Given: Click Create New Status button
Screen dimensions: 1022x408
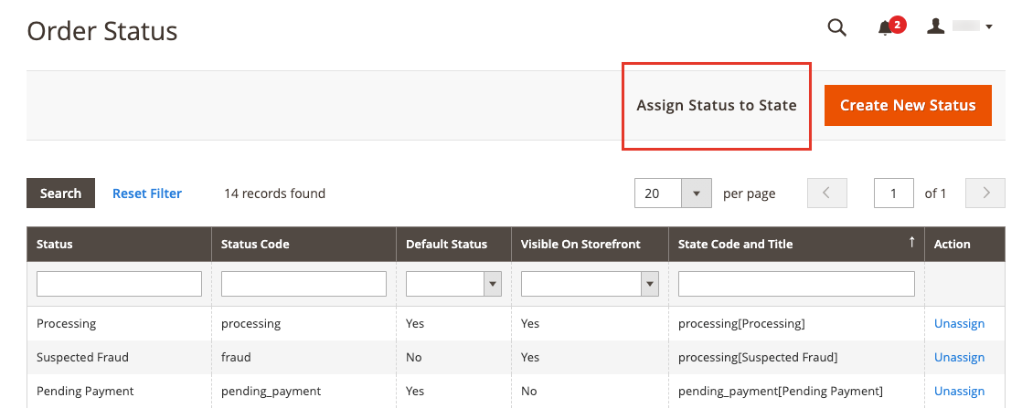Looking at the screenshot, I should [908, 105].
